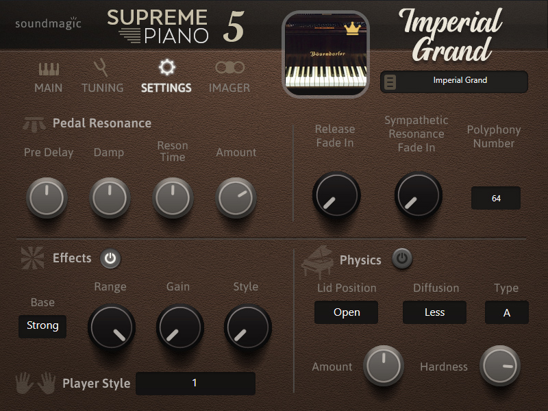This screenshot has height=411, width=548.
Task: Click the Base label above Strong
Action: [42, 302]
